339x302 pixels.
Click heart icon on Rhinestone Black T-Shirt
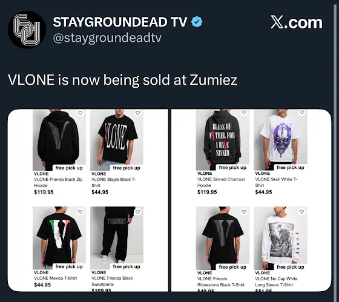(x=243, y=212)
